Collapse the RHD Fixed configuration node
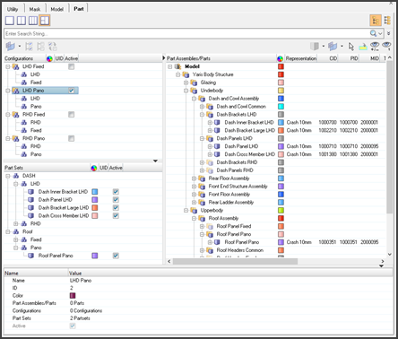 pos(8,115)
